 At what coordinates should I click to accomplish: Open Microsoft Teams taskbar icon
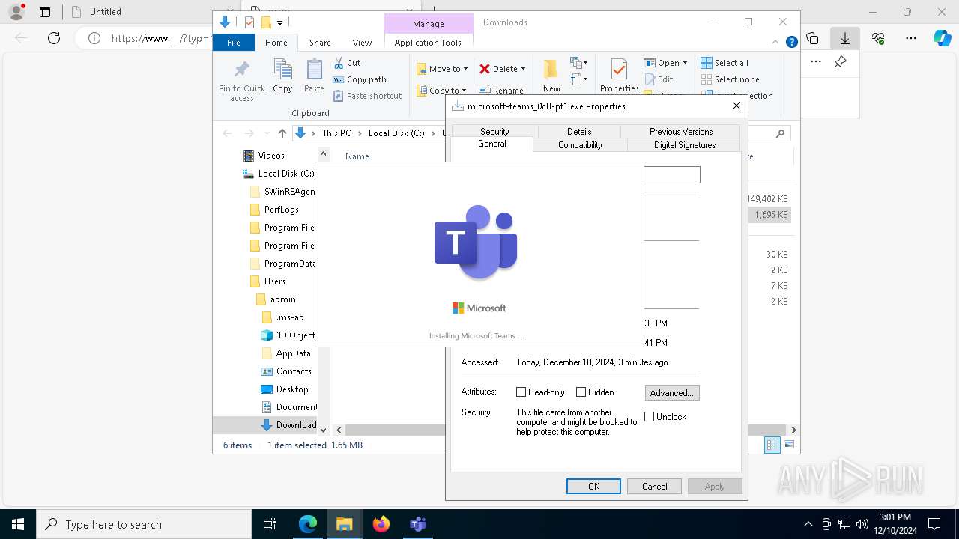coord(418,524)
